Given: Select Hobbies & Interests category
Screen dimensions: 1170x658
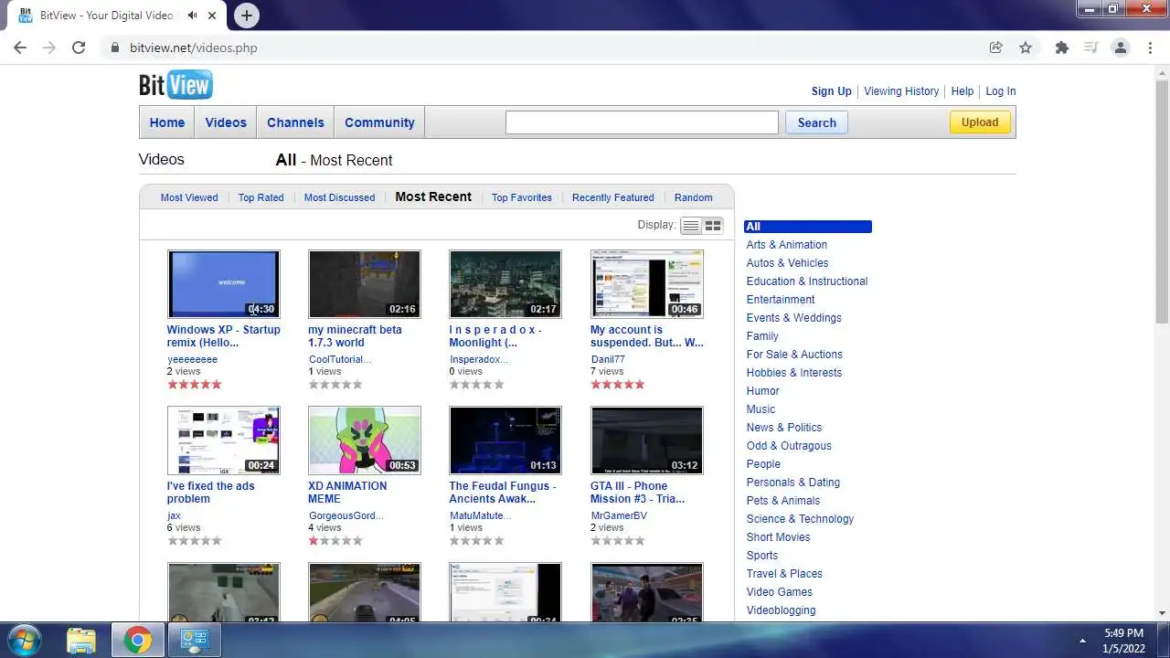Looking at the screenshot, I should (x=794, y=373).
